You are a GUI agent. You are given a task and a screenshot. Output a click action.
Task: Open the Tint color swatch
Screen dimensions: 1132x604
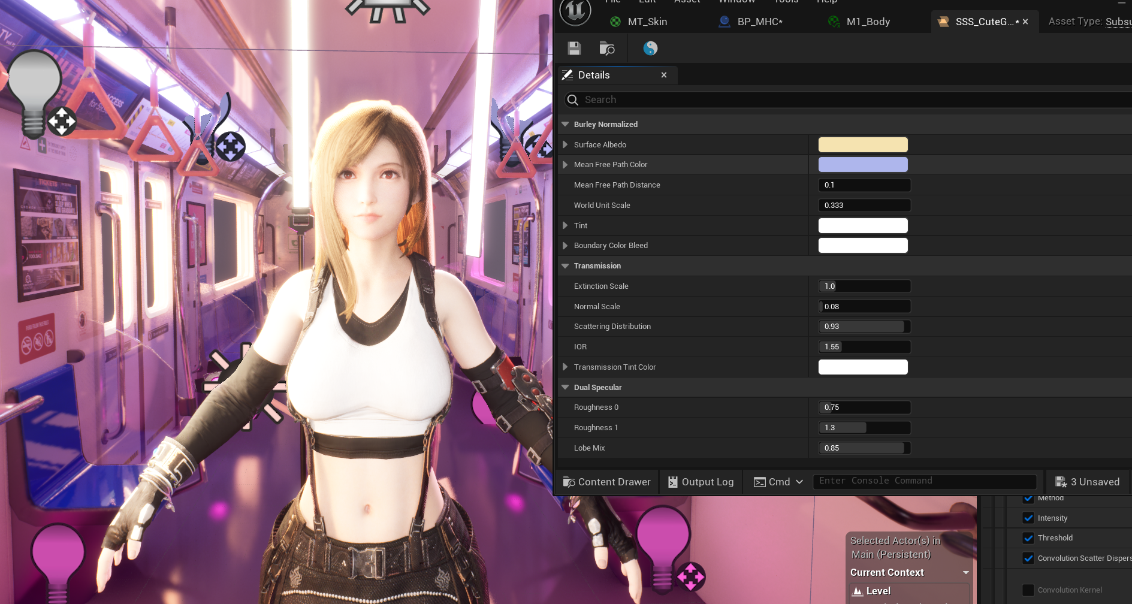click(x=863, y=225)
